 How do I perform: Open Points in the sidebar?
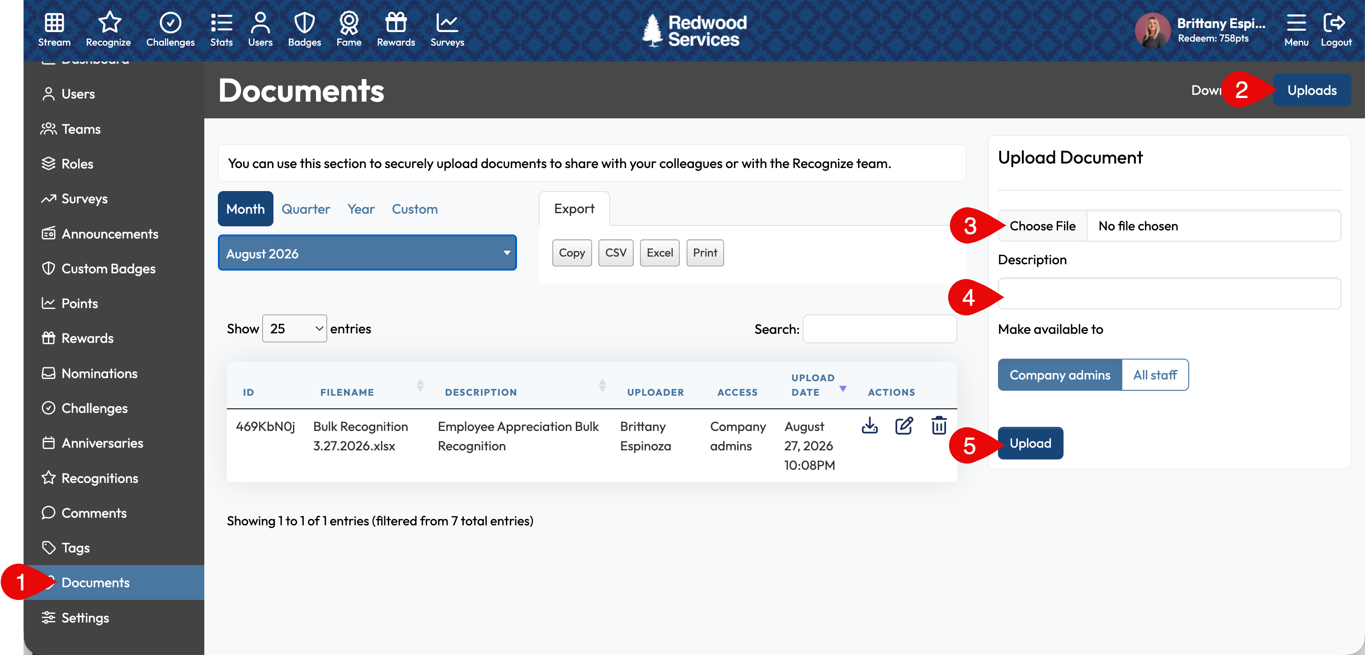tap(114, 304)
